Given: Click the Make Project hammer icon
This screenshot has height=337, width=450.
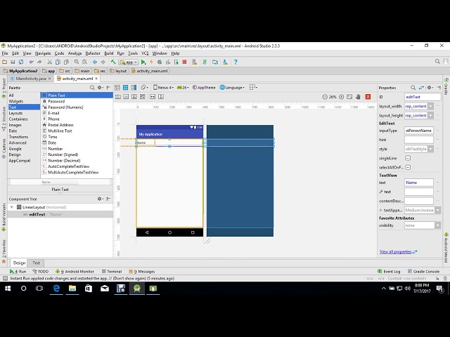Looking at the screenshot, I should point(113,62).
